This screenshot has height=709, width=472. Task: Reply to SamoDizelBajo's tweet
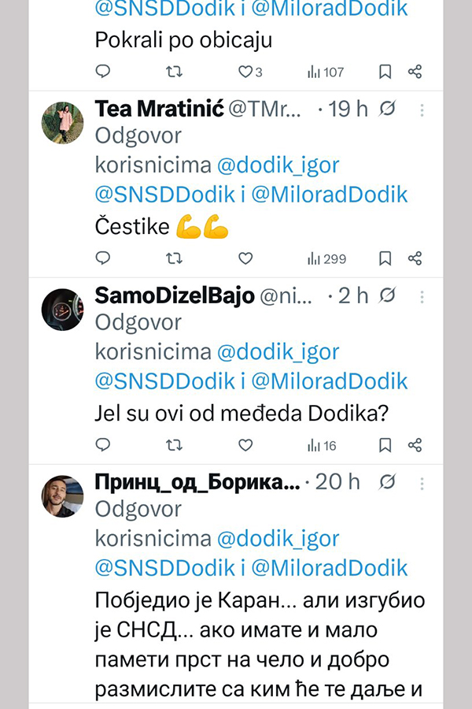(x=102, y=446)
